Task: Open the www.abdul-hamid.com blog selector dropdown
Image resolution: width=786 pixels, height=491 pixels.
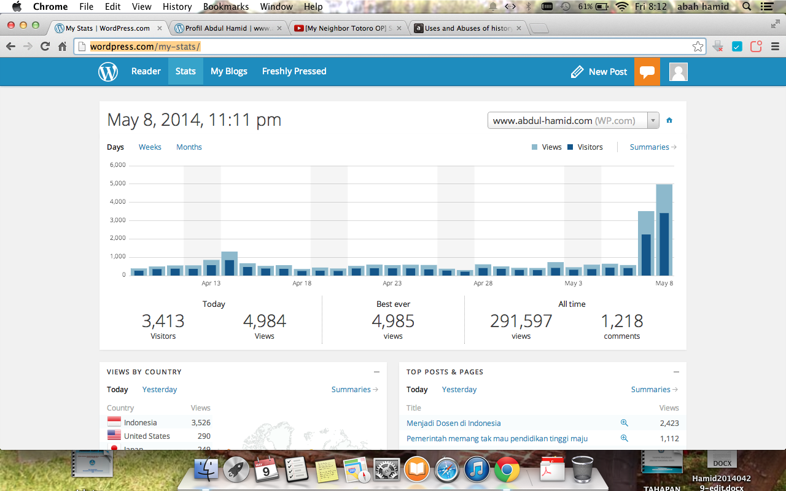Action: (573, 120)
